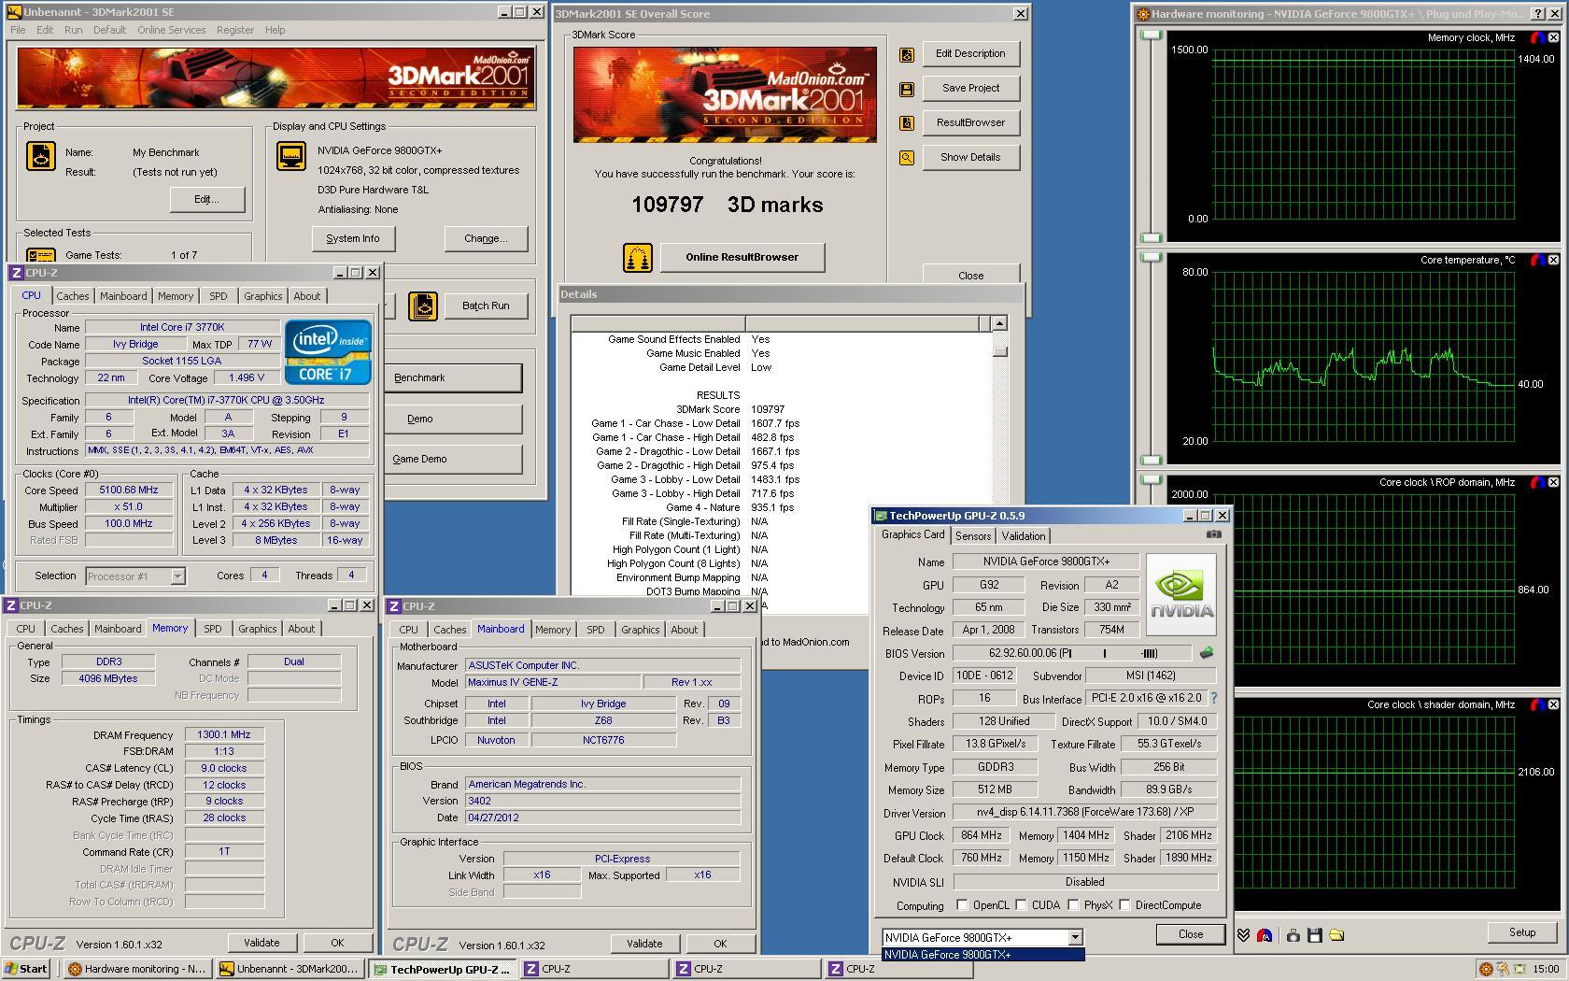Open the Help menu in 3DMark2001
The image size is (1569, 981).
click(x=275, y=30)
